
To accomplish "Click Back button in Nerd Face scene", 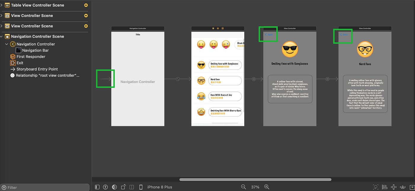I will pyautogui.click(x=344, y=35).
